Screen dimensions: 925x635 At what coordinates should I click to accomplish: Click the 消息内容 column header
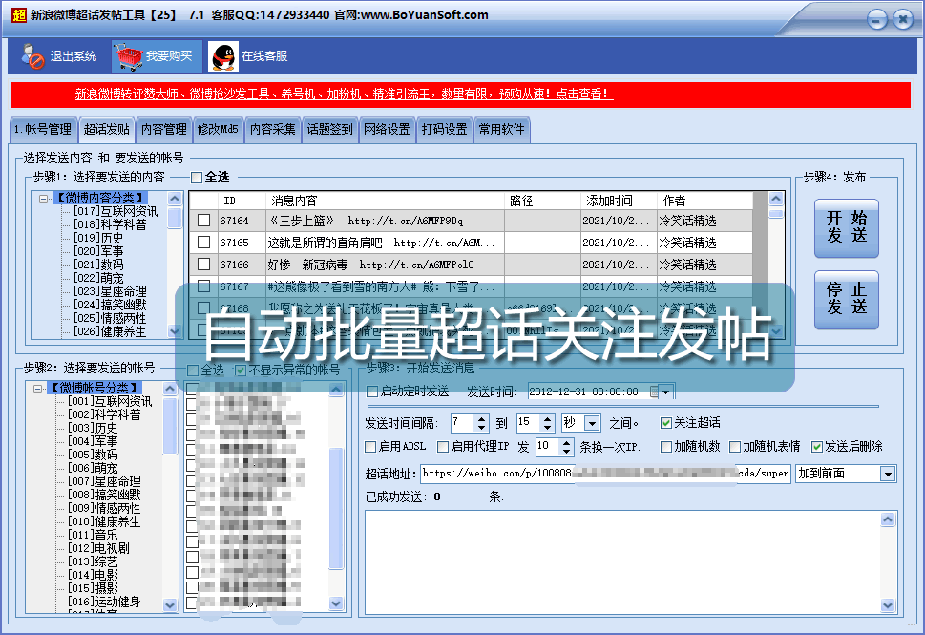click(386, 201)
